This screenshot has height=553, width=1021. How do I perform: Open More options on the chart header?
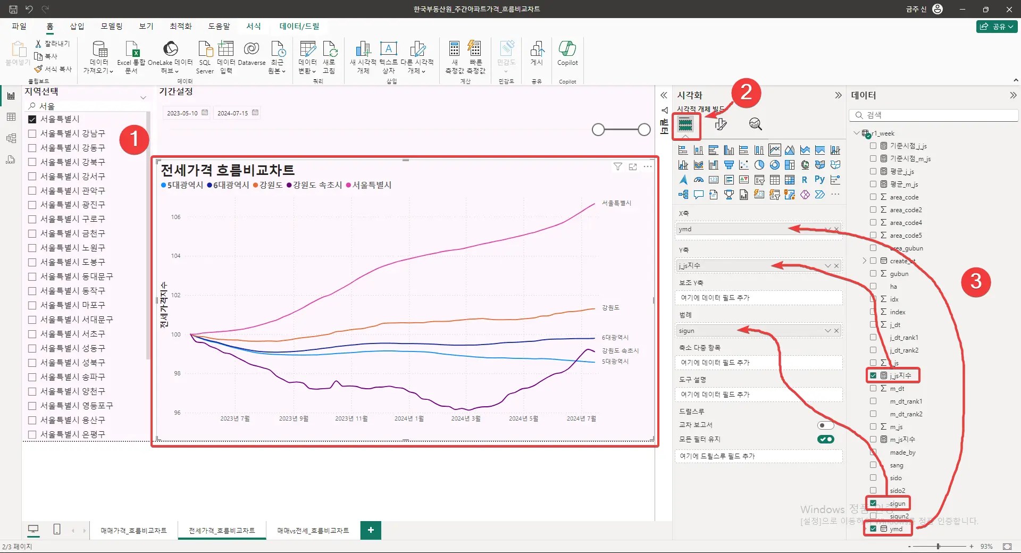pos(648,167)
